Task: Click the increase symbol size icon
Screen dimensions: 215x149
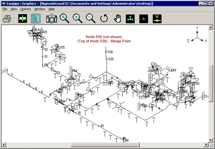Action: pos(130,19)
